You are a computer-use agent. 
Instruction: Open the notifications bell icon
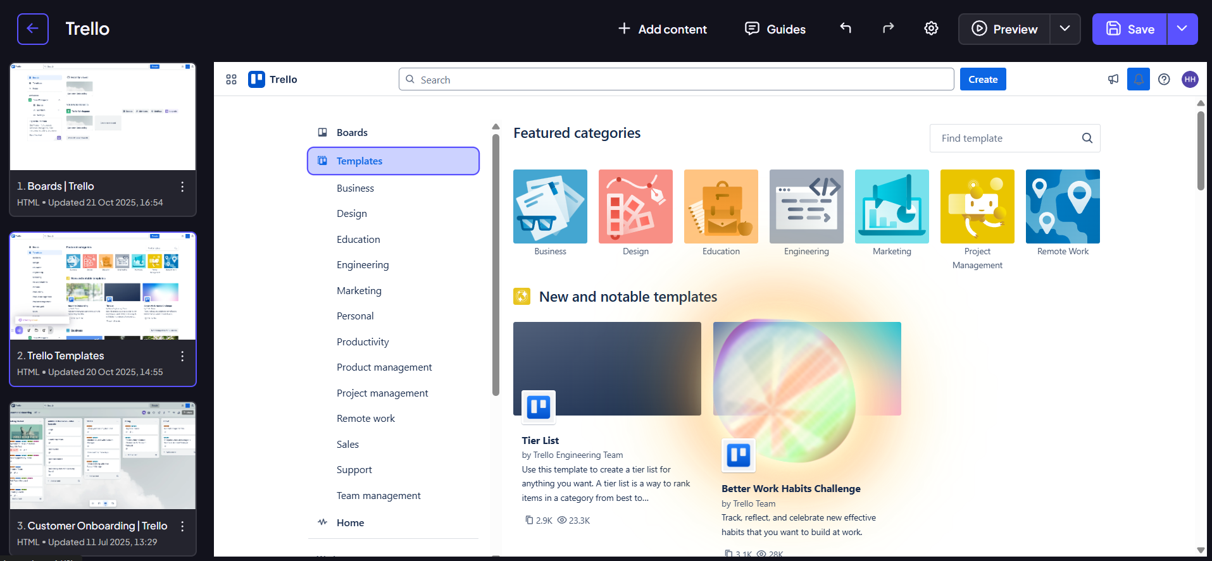tap(1139, 79)
